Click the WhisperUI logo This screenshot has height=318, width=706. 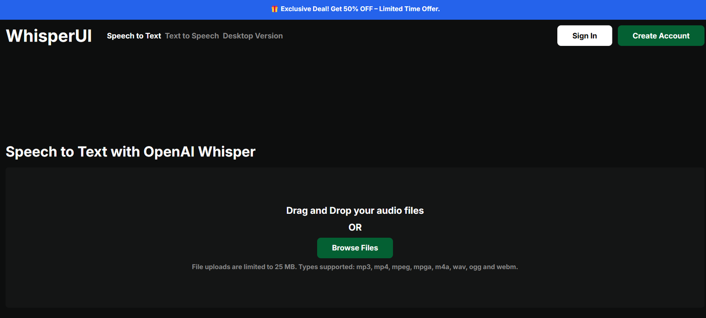49,36
